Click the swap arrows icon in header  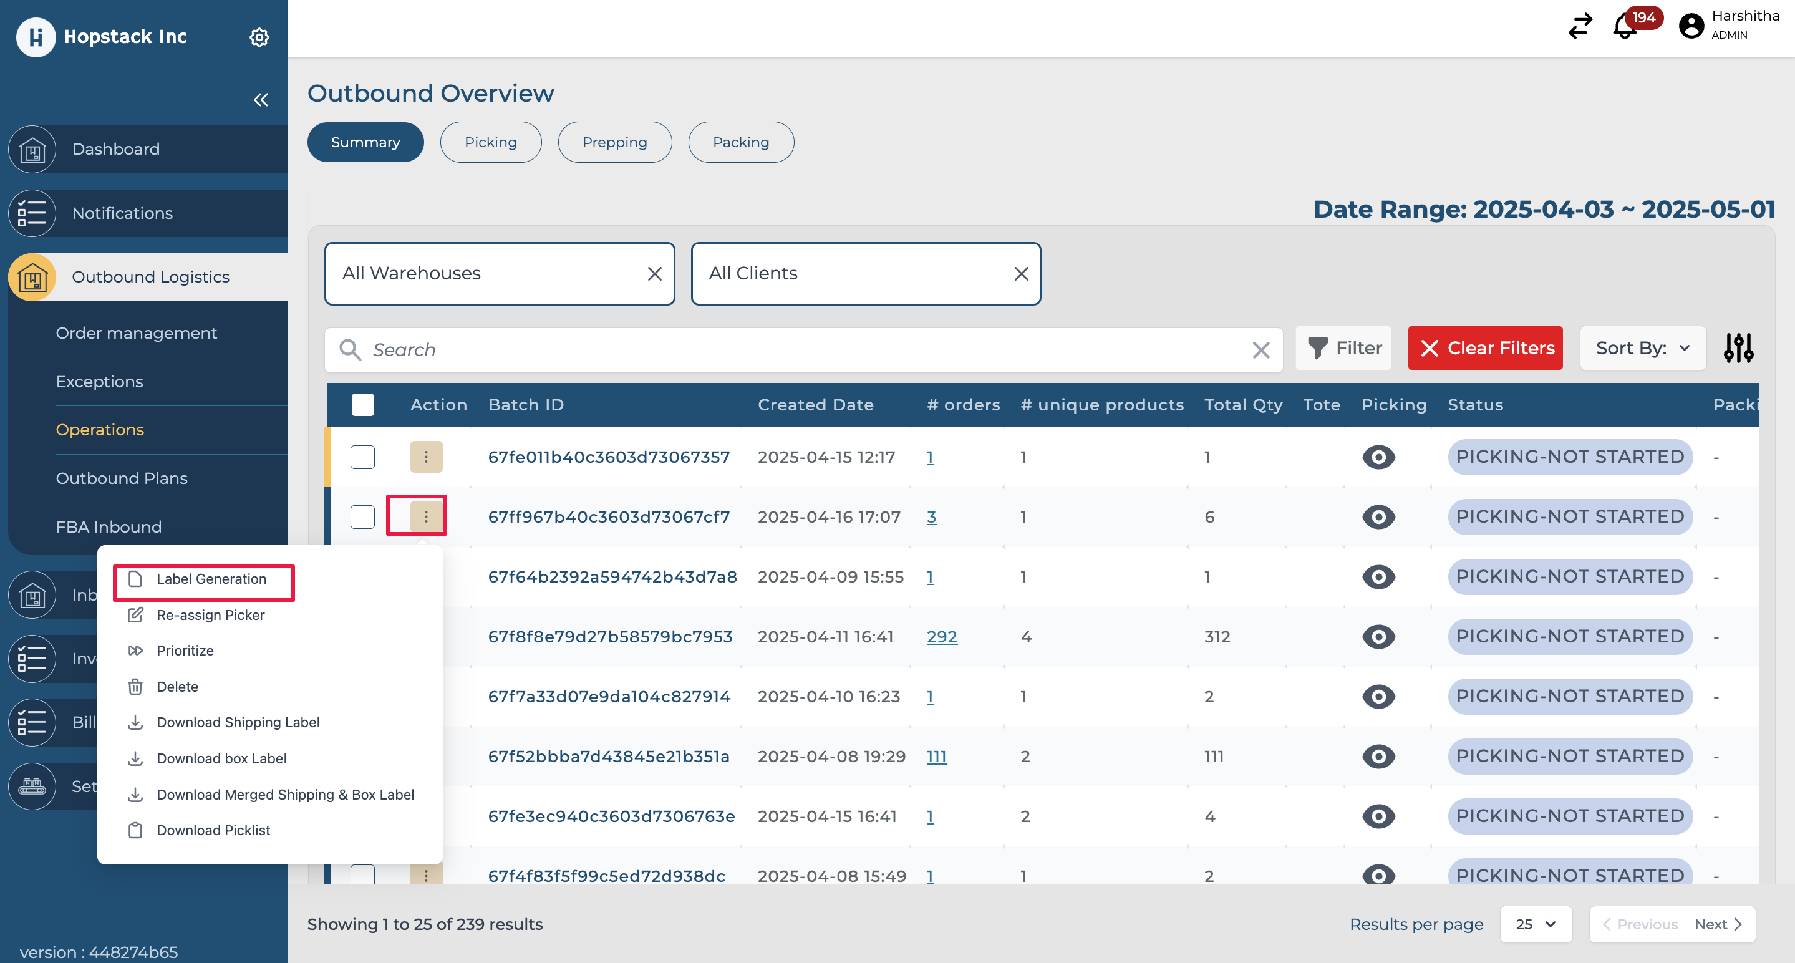[1580, 26]
